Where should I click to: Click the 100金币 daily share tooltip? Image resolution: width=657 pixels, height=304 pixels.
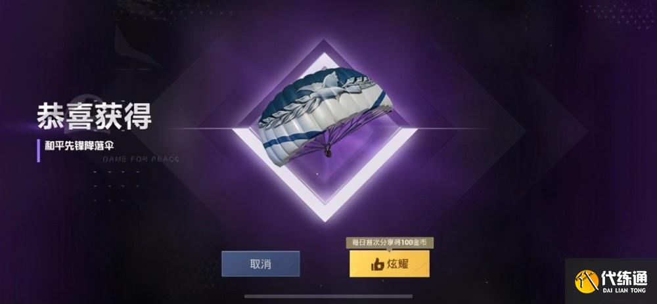[390, 242]
